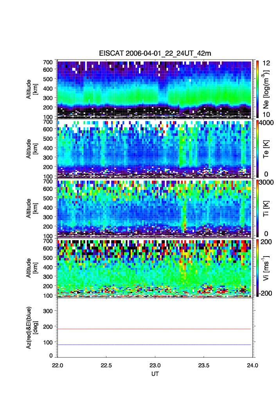Click the Vi [ms-1] colorbar label
Screen dimensions: 277x417
(267, 268)
